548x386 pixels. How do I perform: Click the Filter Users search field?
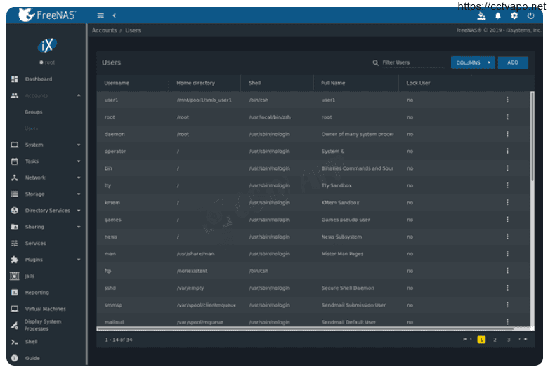pos(412,62)
